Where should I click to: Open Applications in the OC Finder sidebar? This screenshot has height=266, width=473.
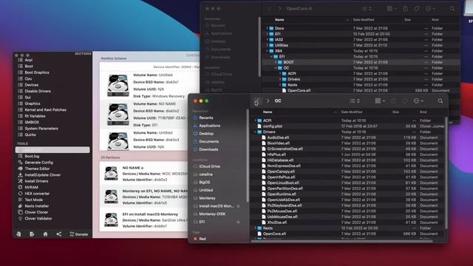[209, 126]
